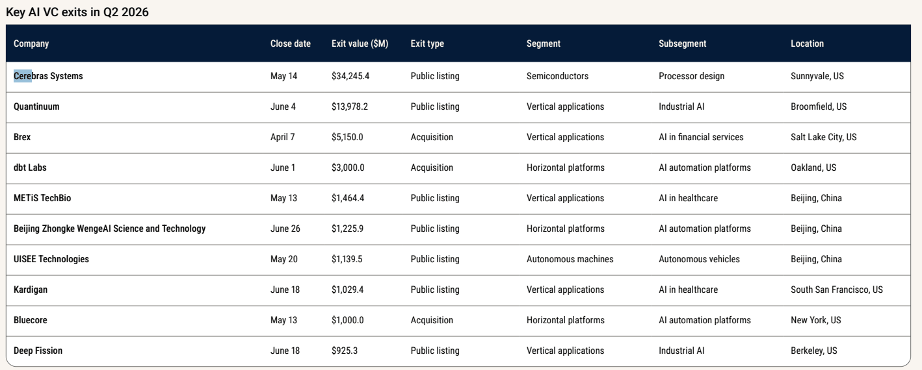
Task: Click the $1,029.4 exit value
Action: tap(347, 290)
